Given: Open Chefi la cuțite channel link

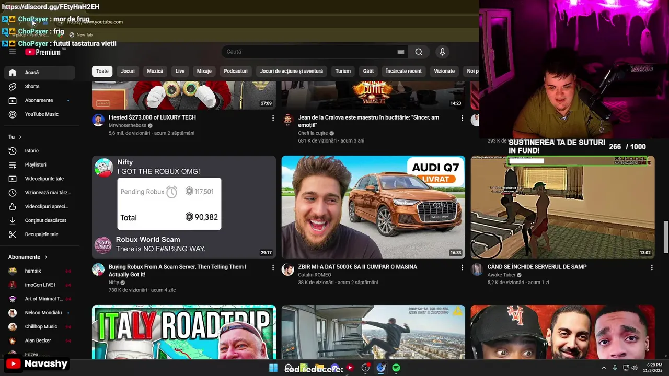Looking at the screenshot, I should [x=313, y=133].
